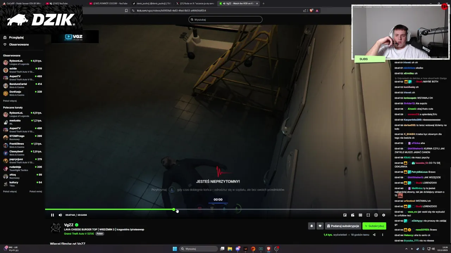Open RybsonLoL in followed channels
Viewport: 451px width, 253px height.
coord(23,63)
